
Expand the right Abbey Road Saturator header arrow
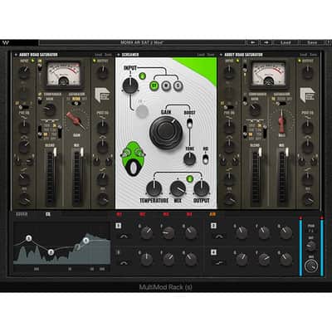(221, 55)
